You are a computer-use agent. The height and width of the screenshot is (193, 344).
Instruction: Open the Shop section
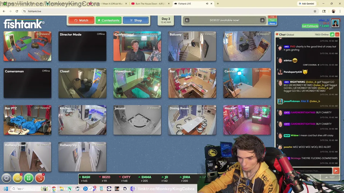click(136, 20)
